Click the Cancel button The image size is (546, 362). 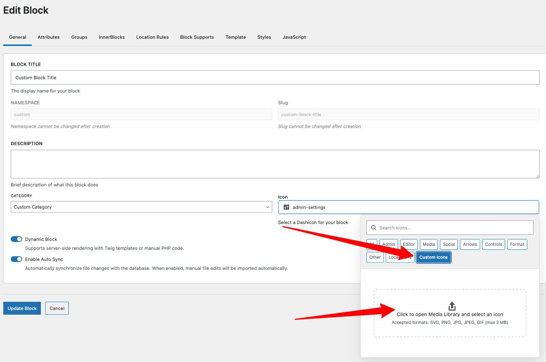pos(57,308)
